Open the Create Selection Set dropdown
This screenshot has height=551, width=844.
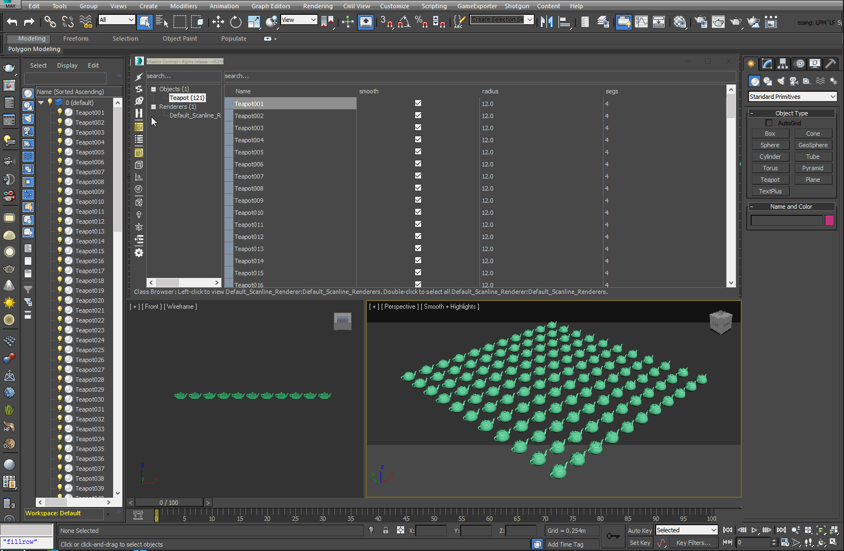(x=529, y=20)
